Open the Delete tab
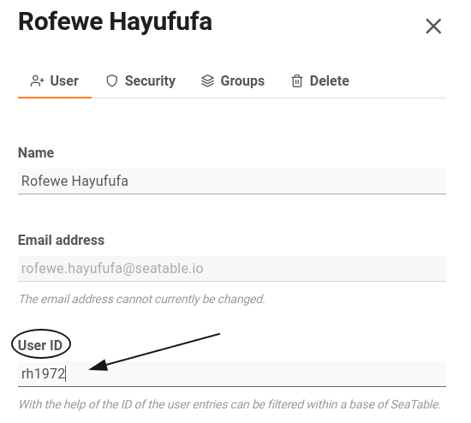 pos(329,81)
